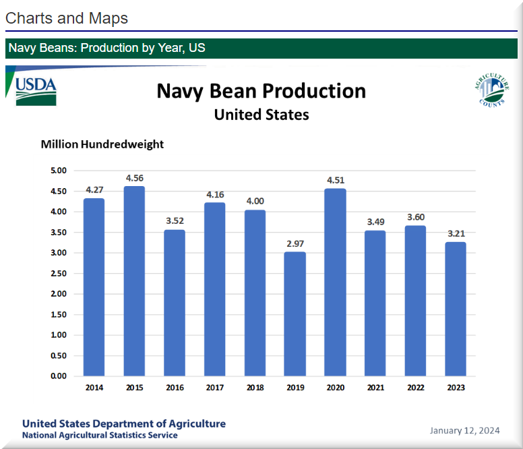Click the 2016 bar labeled 3.52

pyautogui.click(x=175, y=302)
